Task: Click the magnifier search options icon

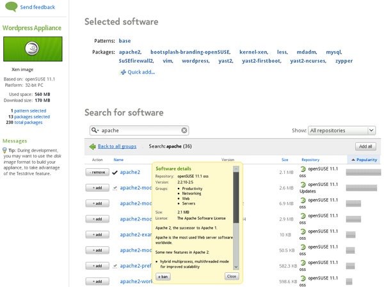Action: pyautogui.click(x=95, y=130)
